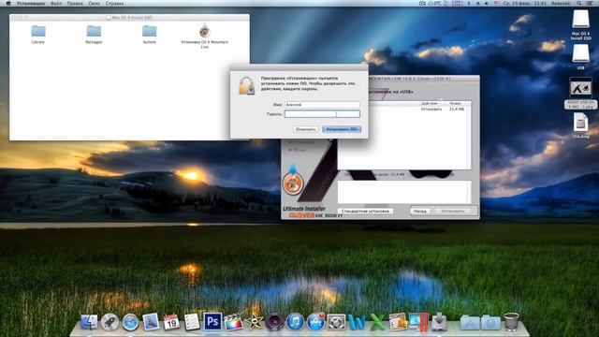Open App Store icon with badge
This screenshot has height=337, width=599.
click(315, 322)
